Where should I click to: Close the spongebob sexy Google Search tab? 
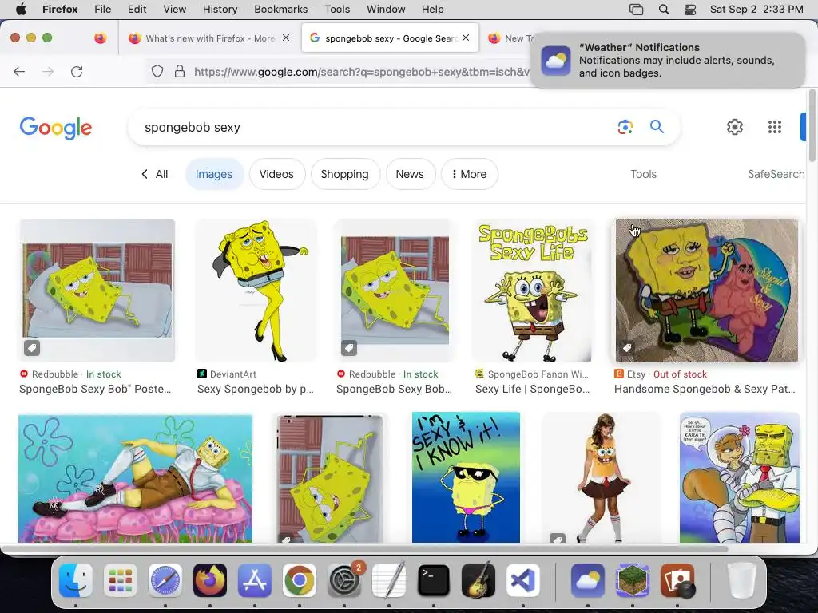click(x=466, y=38)
